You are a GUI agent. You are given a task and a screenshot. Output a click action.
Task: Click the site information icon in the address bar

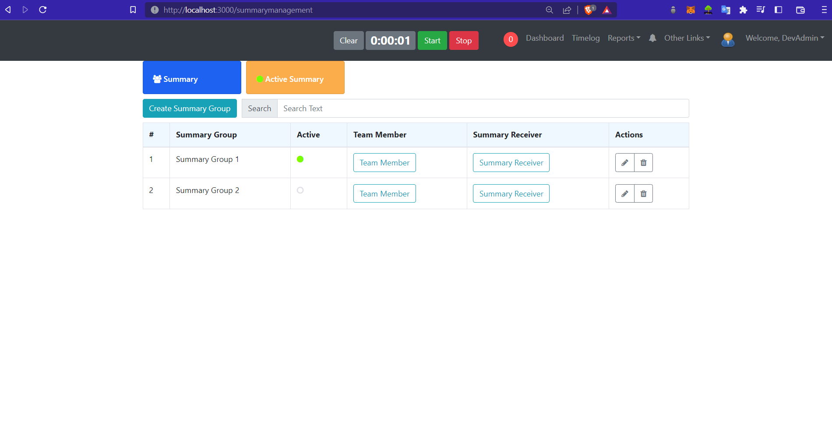(x=155, y=10)
